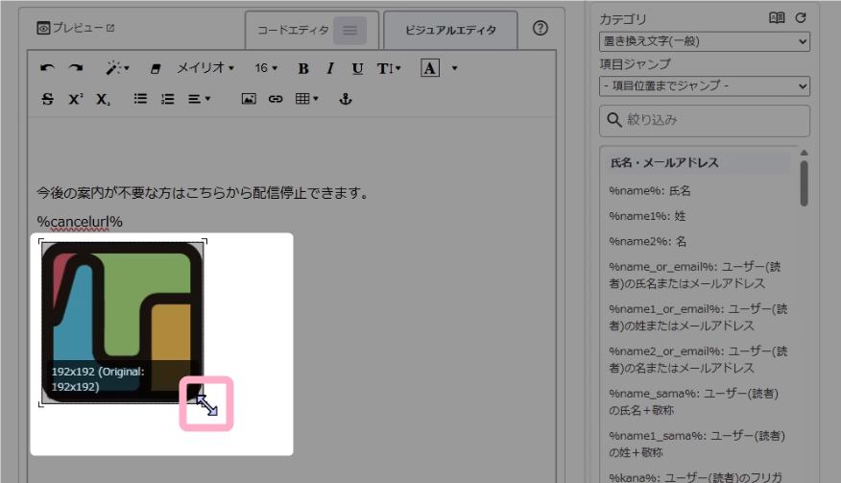Open the magic wand style menu

point(117,68)
